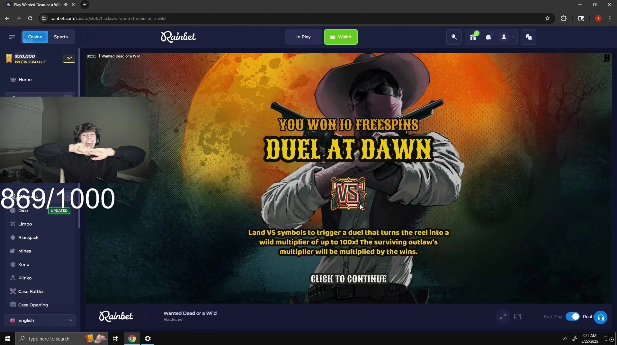The image size is (617, 345).
Task: Toggle the Fun Play / Real switch
Action: [x=573, y=317]
